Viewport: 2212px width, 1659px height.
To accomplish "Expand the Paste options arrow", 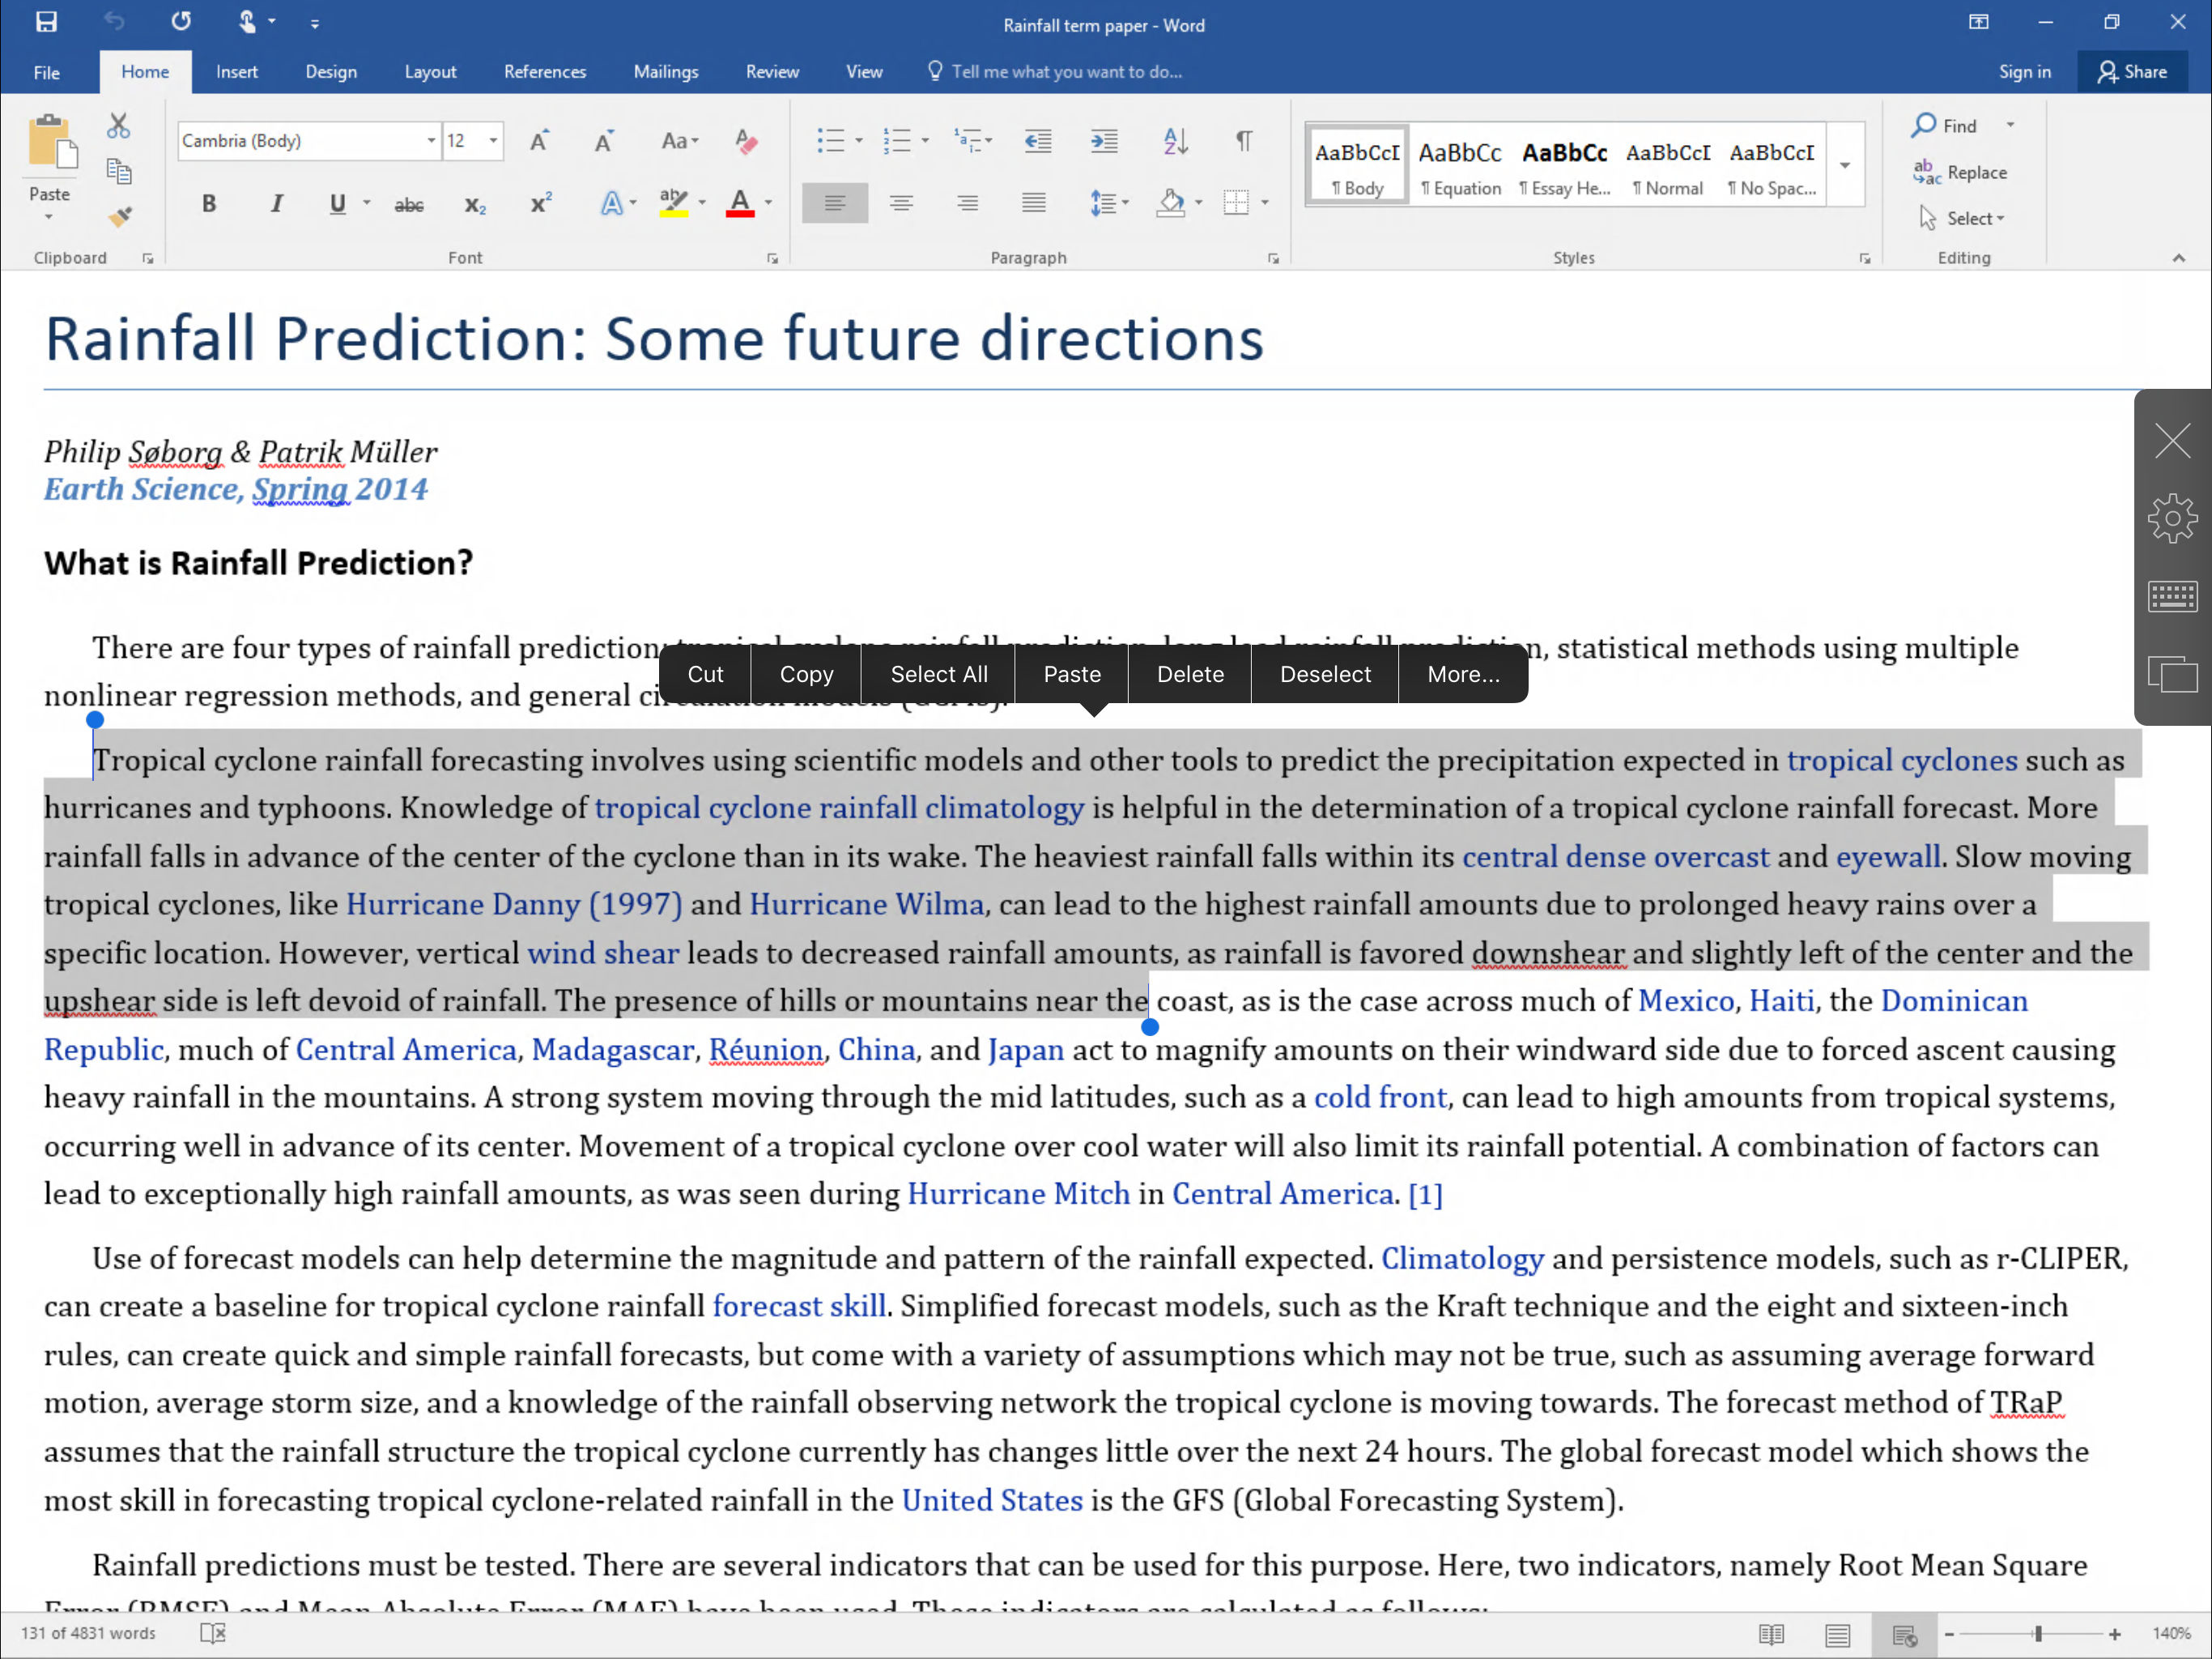I will (49, 217).
